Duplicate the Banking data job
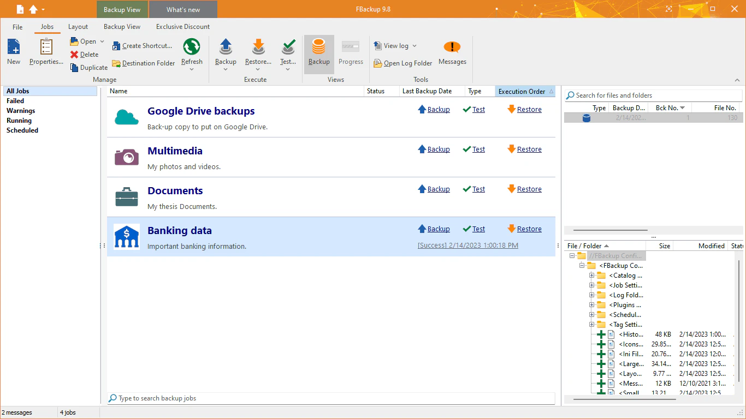The image size is (746, 419). tap(88, 67)
